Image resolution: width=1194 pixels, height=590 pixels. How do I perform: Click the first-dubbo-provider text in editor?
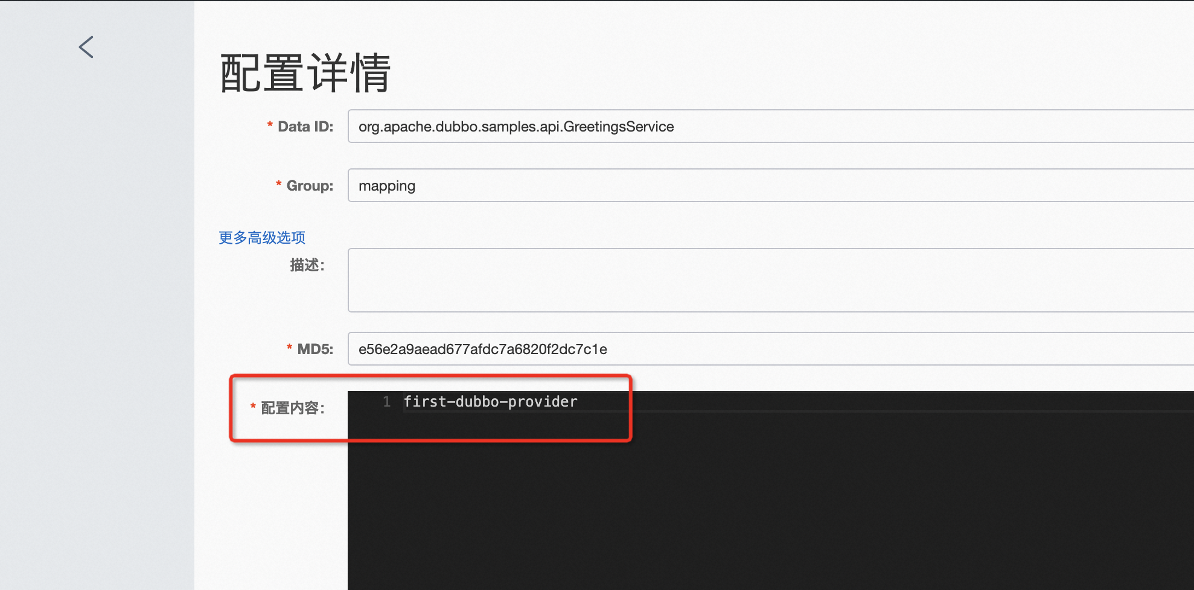[490, 402]
